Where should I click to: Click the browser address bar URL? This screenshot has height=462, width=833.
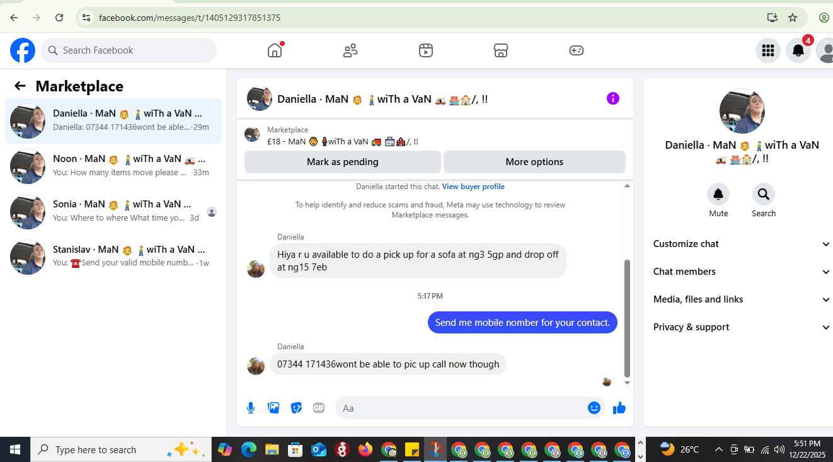pos(190,18)
